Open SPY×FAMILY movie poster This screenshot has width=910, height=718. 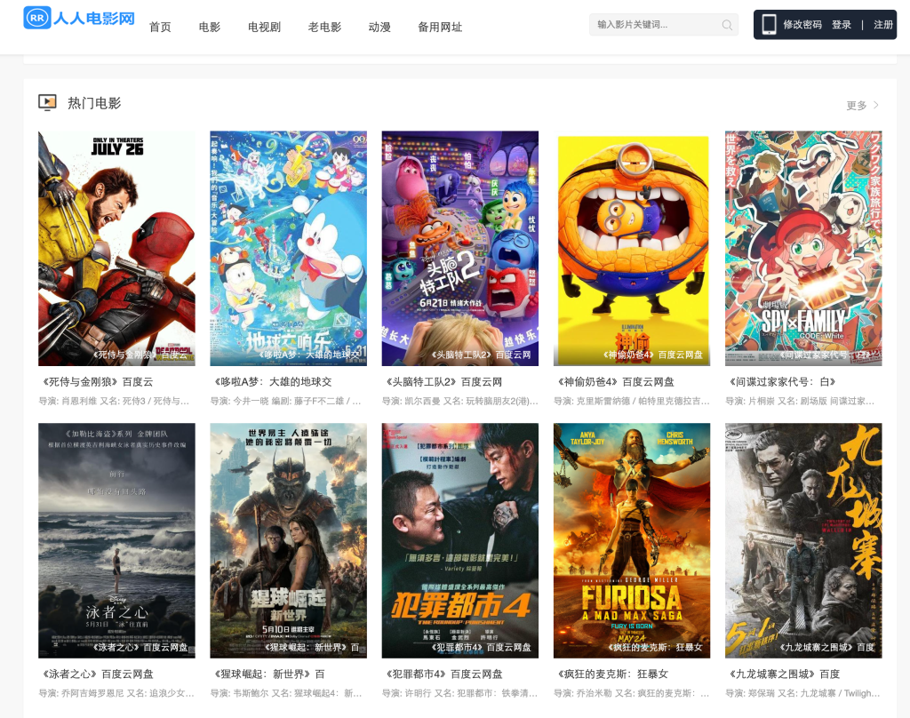(803, 249)
